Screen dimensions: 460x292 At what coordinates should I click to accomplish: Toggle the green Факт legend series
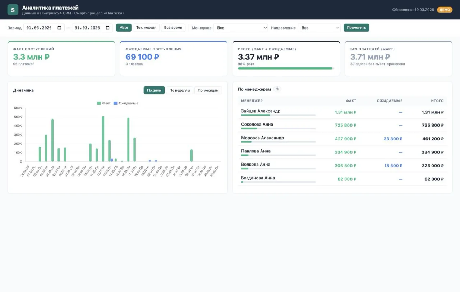[x=104, y=103]
